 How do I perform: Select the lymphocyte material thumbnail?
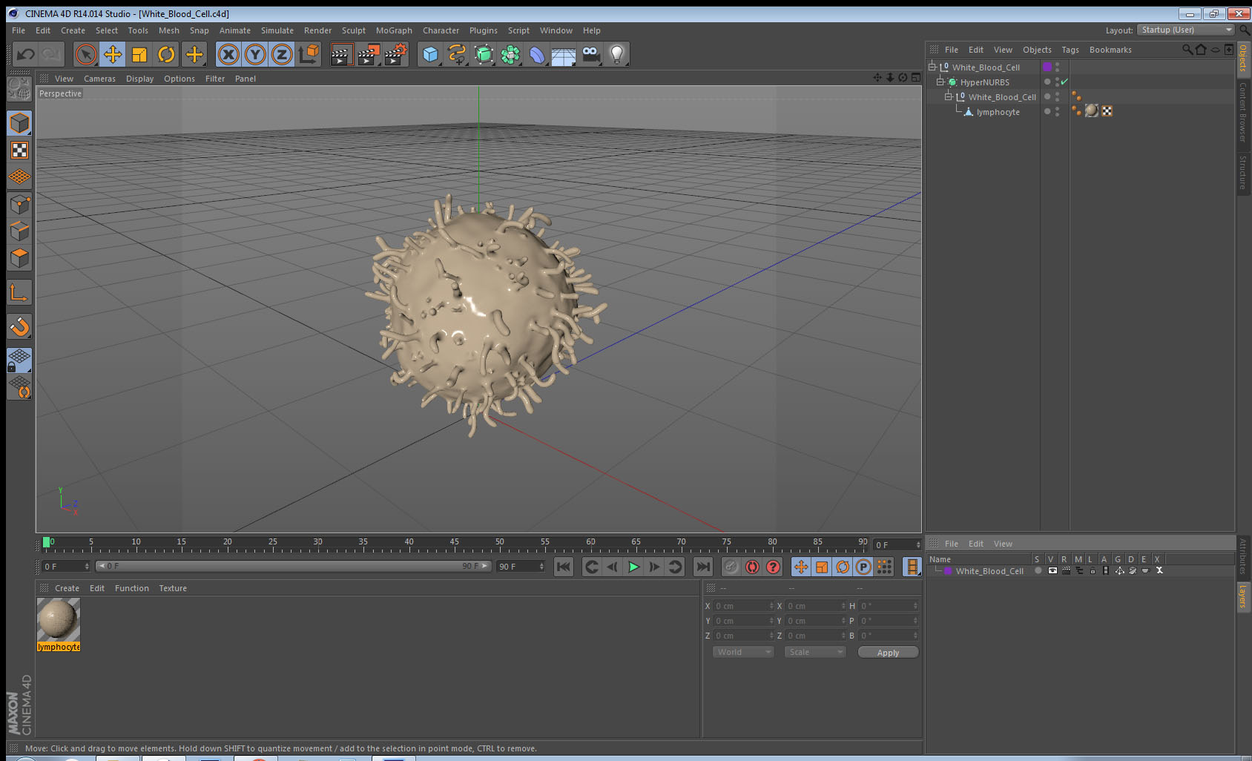click(59, 620)
